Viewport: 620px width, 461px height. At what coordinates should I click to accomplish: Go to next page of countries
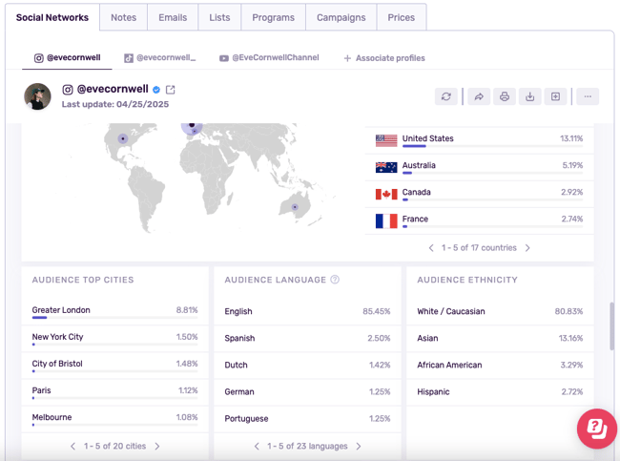[x=527, y=248]
